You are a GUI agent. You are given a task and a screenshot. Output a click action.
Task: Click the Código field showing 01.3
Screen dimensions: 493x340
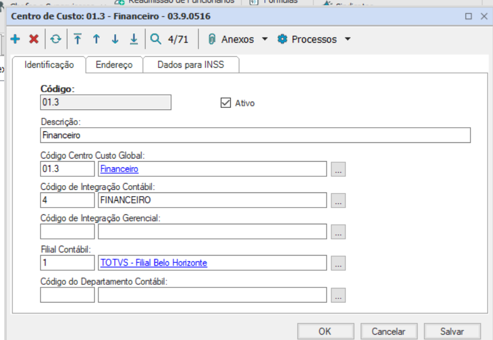pos(106,102)
